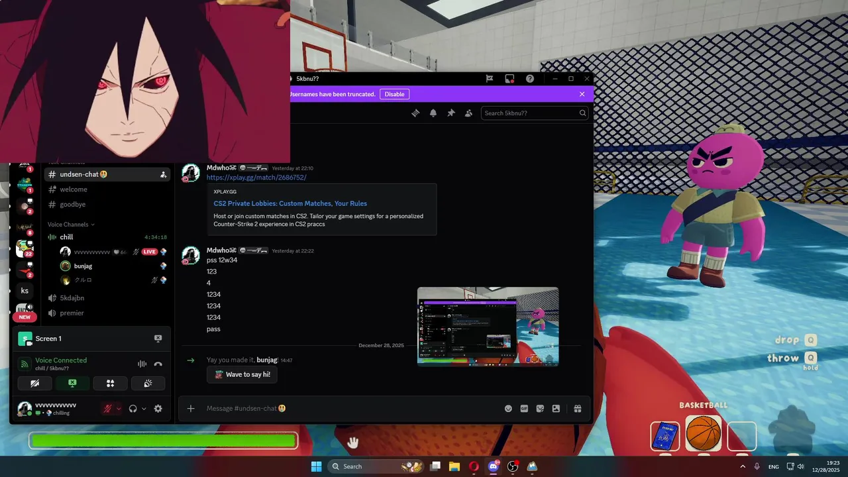Open server icon with 8 badge
Screen dimensions: 848x477
coord(25,227)
